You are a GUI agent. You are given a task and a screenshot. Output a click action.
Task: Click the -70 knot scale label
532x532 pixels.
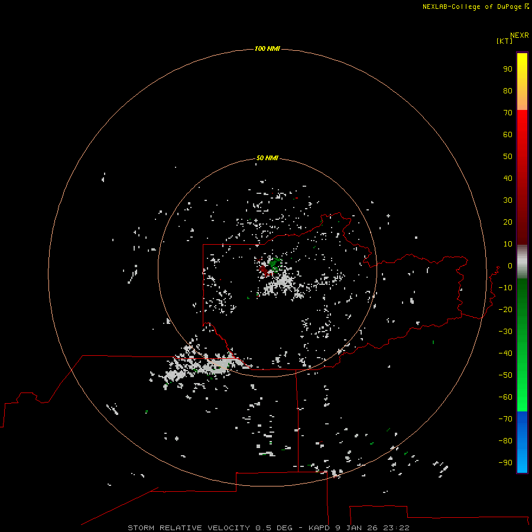pos(505,419)
